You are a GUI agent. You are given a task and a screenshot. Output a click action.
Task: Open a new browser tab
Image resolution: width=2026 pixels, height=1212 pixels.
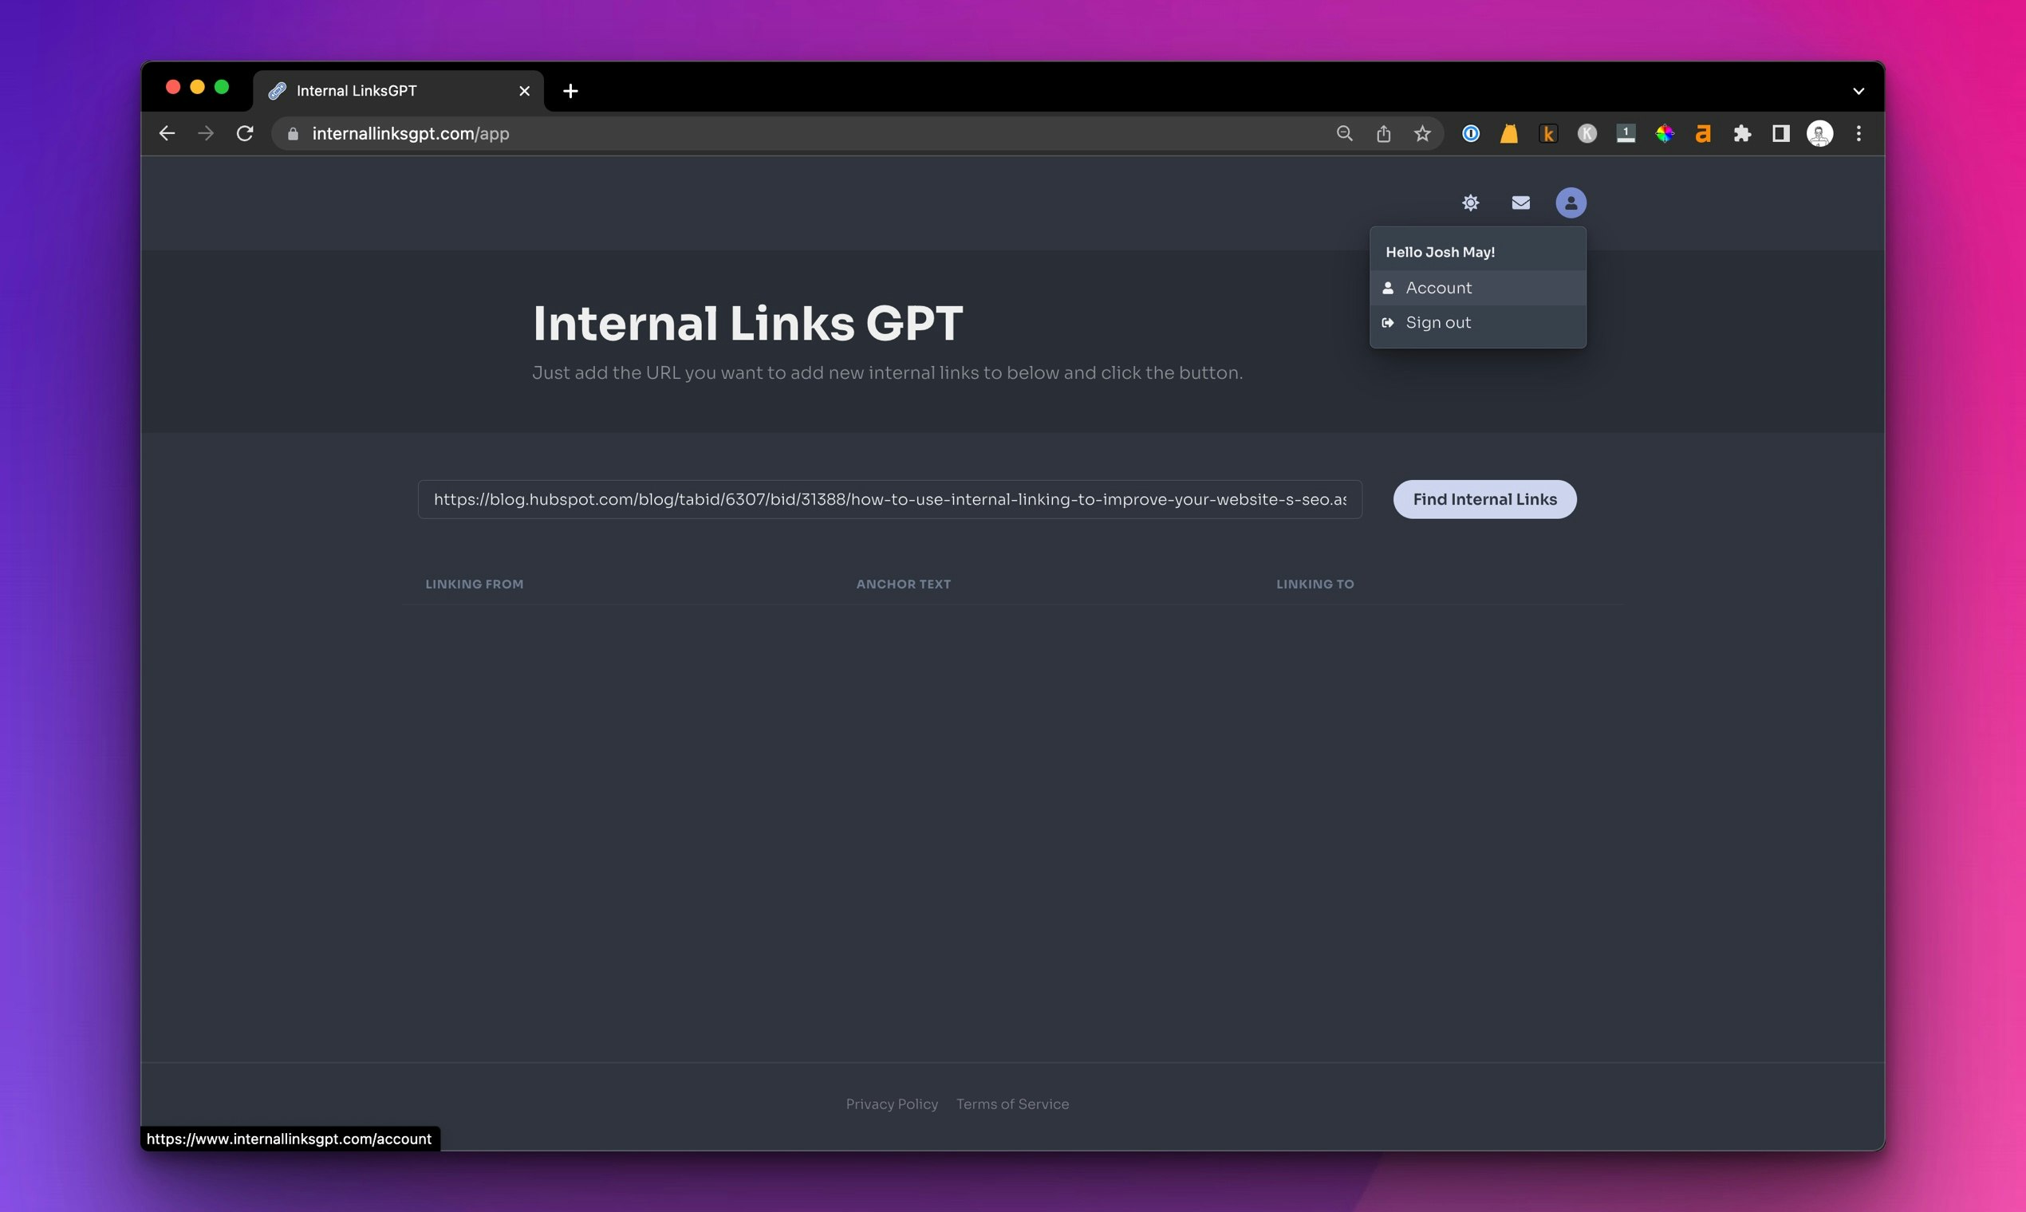[x=570, y=91]
